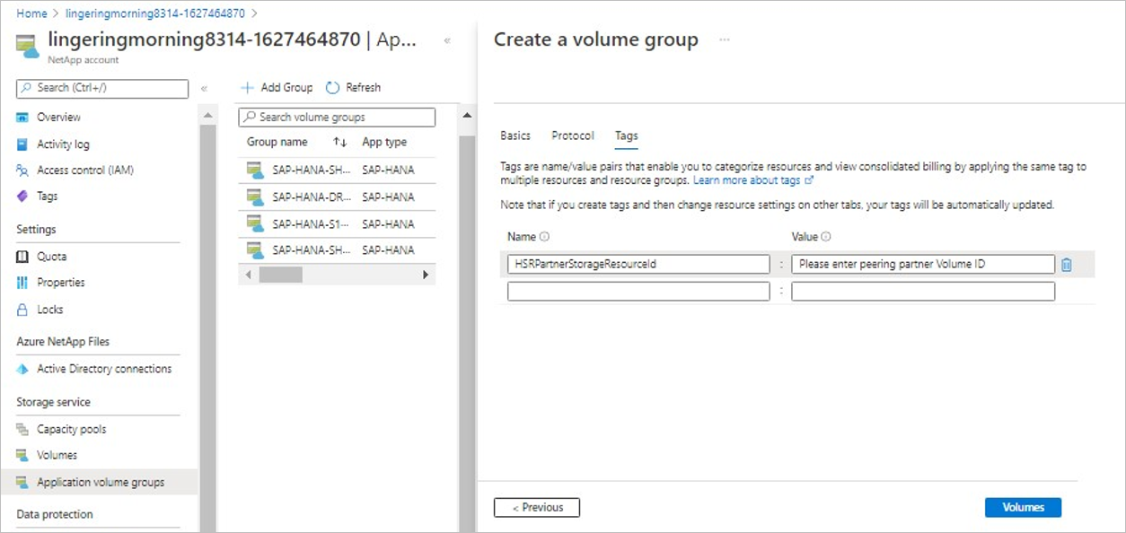Image resolution: width=1126 pixels, height=533 pixels.
Task: Collapse the sidebar with double-chevron
Action: click(x=204, y=88)
